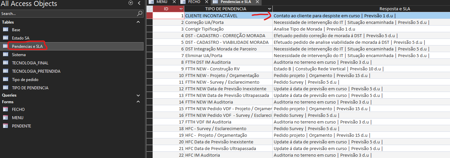Select the record selector for row 1
The height and width of the screenshot is (158, 450).
pyautogui.click(x=150, y=16)
